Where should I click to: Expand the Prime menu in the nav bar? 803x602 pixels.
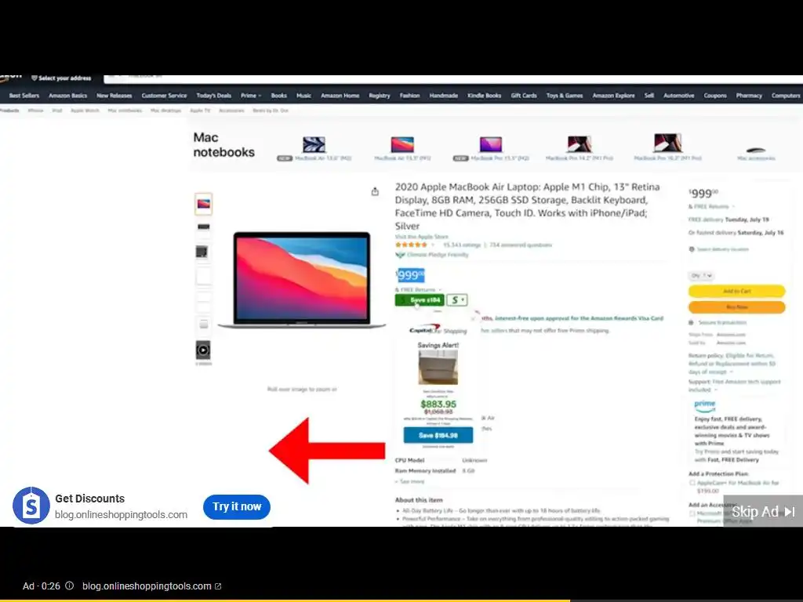coord(251,96)
